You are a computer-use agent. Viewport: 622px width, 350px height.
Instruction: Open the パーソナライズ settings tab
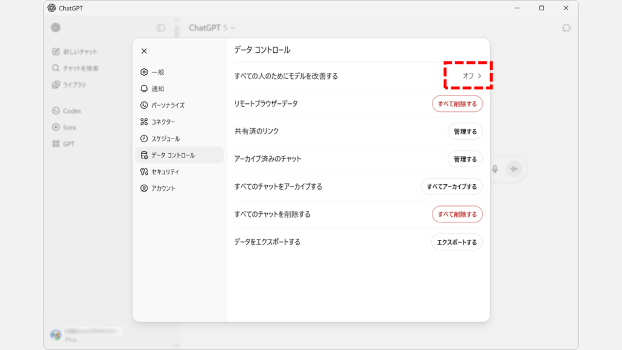pos(179,105)
